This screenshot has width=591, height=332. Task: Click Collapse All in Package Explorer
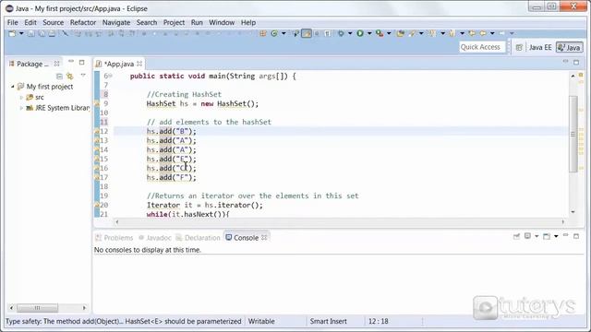(59, 77)
